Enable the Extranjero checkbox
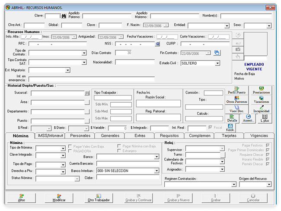The height and width of the screenshot is (211, 281). (x=119, y=151)
